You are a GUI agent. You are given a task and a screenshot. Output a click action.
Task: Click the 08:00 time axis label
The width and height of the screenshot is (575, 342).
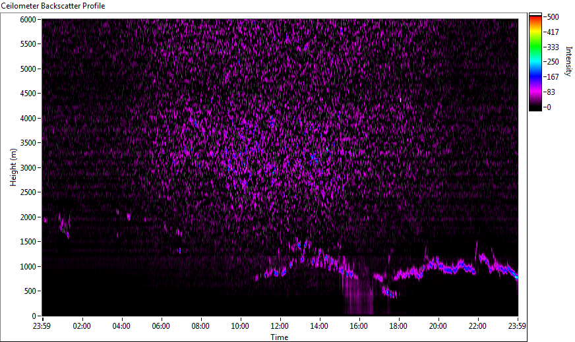coord(200,326)
